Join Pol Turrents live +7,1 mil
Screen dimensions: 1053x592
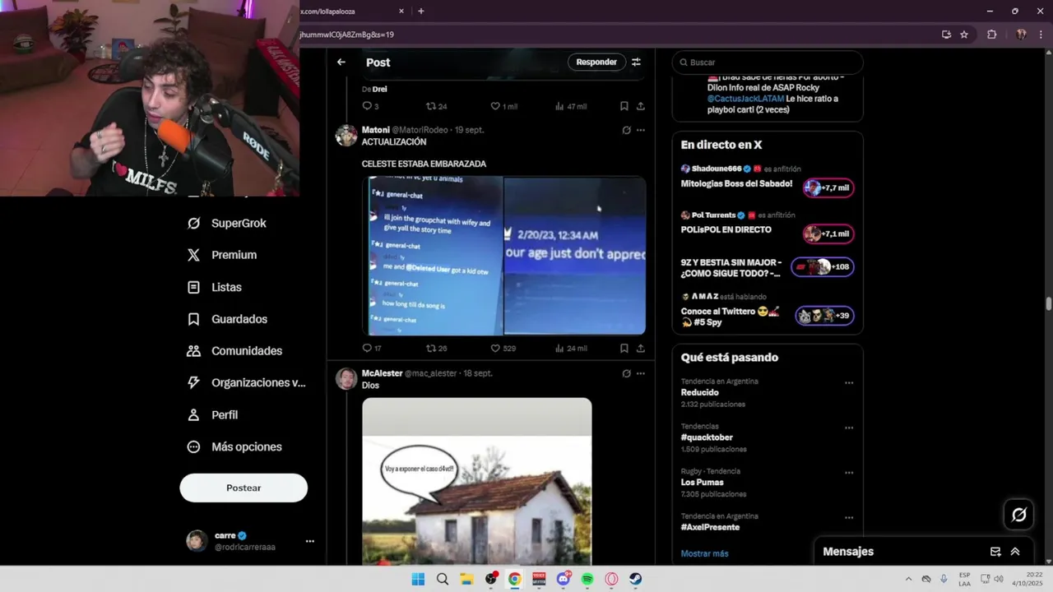pyautogui.click(x=828, y=234)
